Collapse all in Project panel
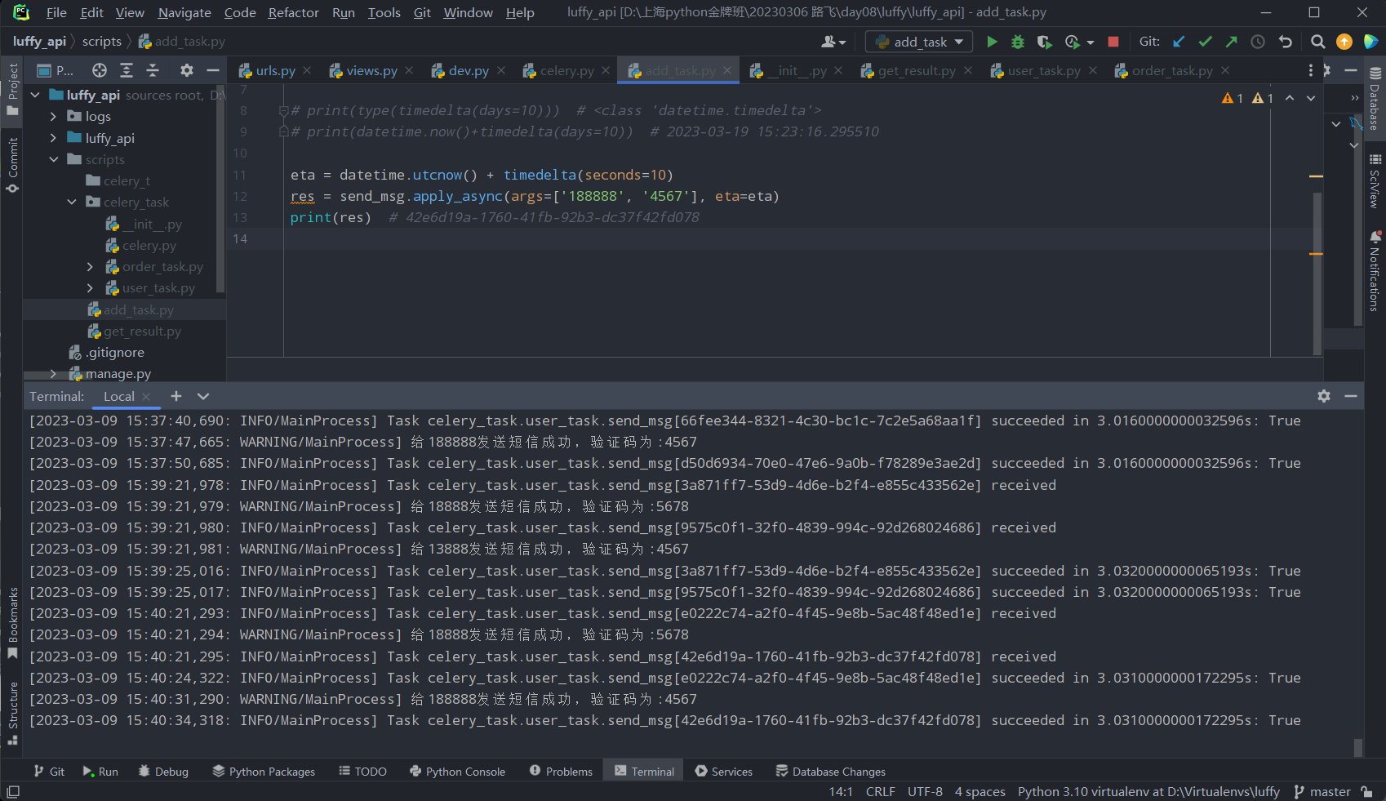1386x801 pixels. click(153, 70)
